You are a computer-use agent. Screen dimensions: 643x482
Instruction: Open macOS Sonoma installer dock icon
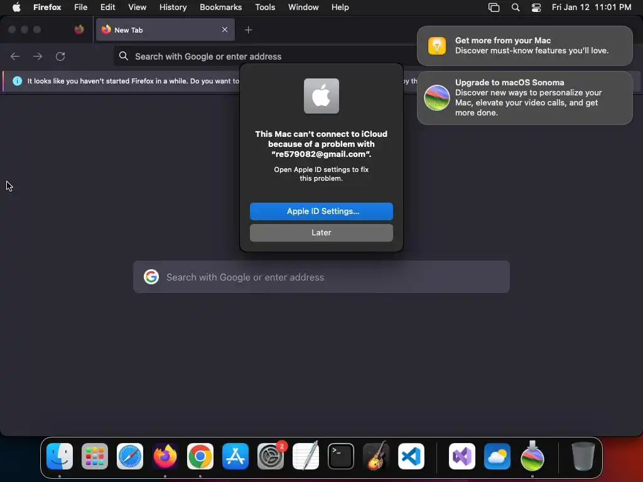(x=532, y=456)
